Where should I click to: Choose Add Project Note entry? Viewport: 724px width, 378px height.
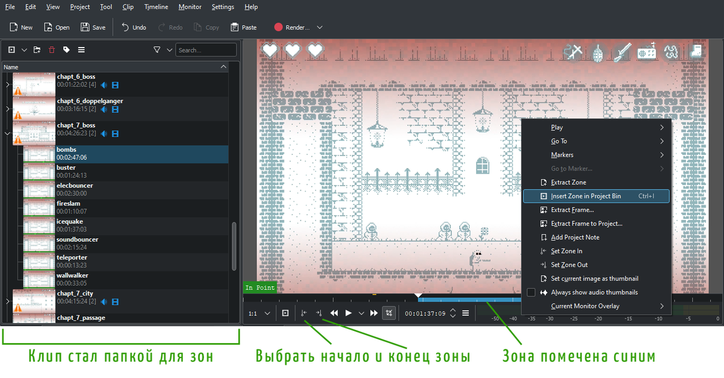pyautogui.click(x=596, y=238)
